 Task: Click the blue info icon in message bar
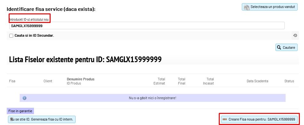24,98
